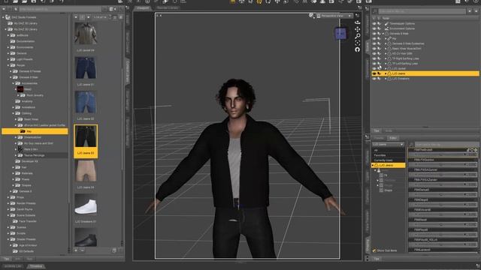Hide the LJO Jacket in Scene pane

[374, 68]
